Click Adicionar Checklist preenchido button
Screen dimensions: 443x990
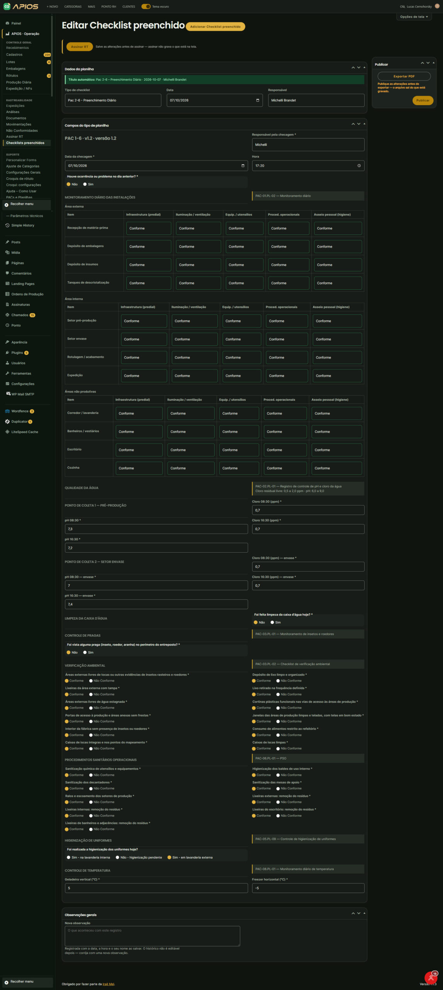coord(216,27)
